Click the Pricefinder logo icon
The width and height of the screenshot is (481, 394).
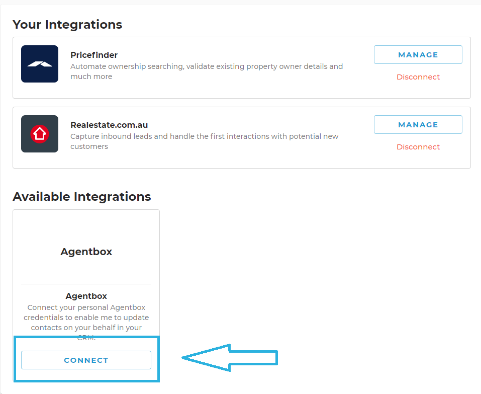click(x=40, y=64)
